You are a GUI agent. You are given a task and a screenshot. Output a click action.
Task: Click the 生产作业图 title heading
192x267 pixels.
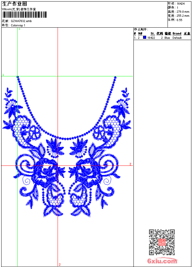(x=15, y=4)
